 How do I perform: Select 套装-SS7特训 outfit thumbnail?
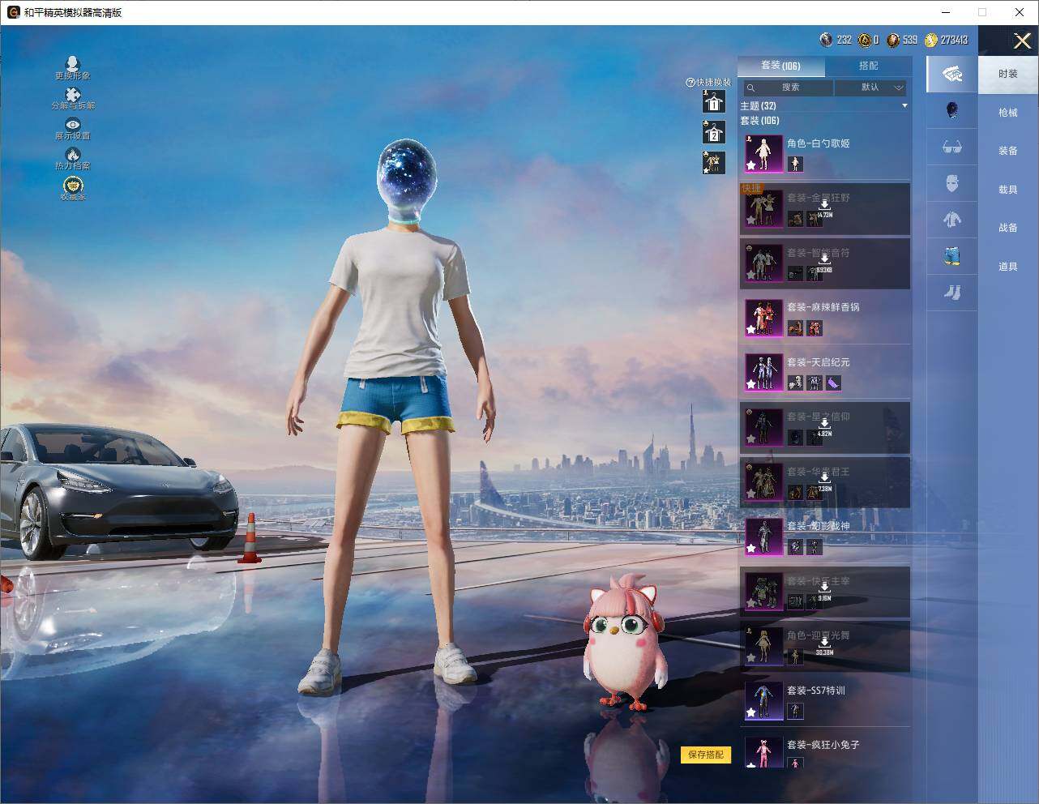[x=763, y=700]
